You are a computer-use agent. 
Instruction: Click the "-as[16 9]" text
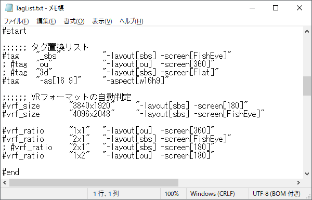pyautogui.click(x=59, y=81)
